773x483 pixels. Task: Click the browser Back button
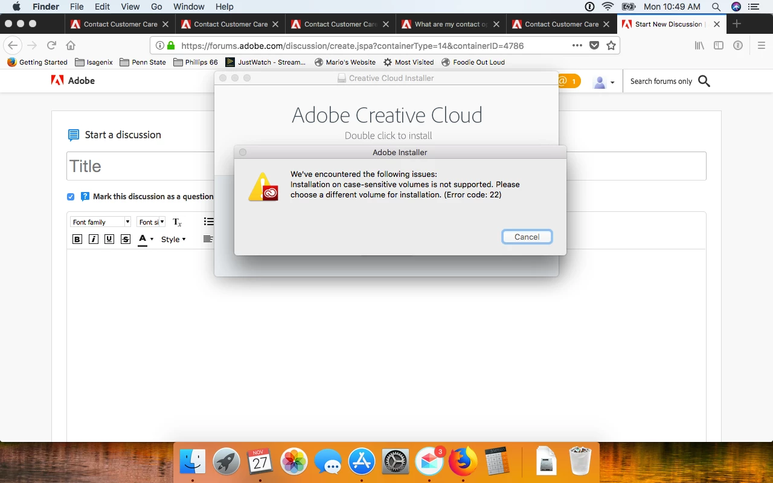(13, 45)
